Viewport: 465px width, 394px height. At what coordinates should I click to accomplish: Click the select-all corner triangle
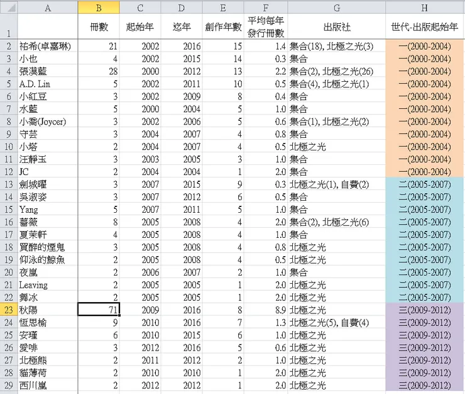9,7
